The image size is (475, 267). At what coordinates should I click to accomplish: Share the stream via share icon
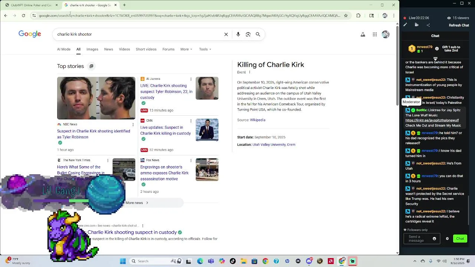coord(428,25)
